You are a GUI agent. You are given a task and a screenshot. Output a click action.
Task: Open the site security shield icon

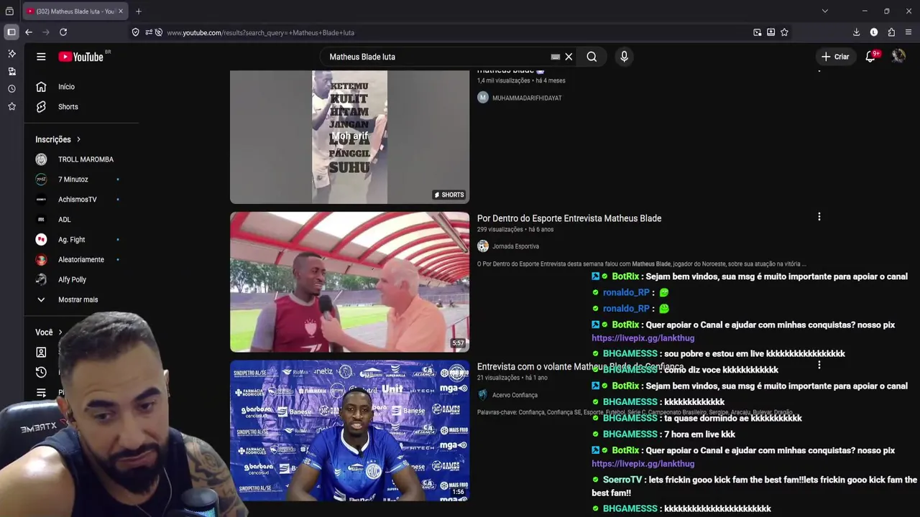tap(135, 32)
